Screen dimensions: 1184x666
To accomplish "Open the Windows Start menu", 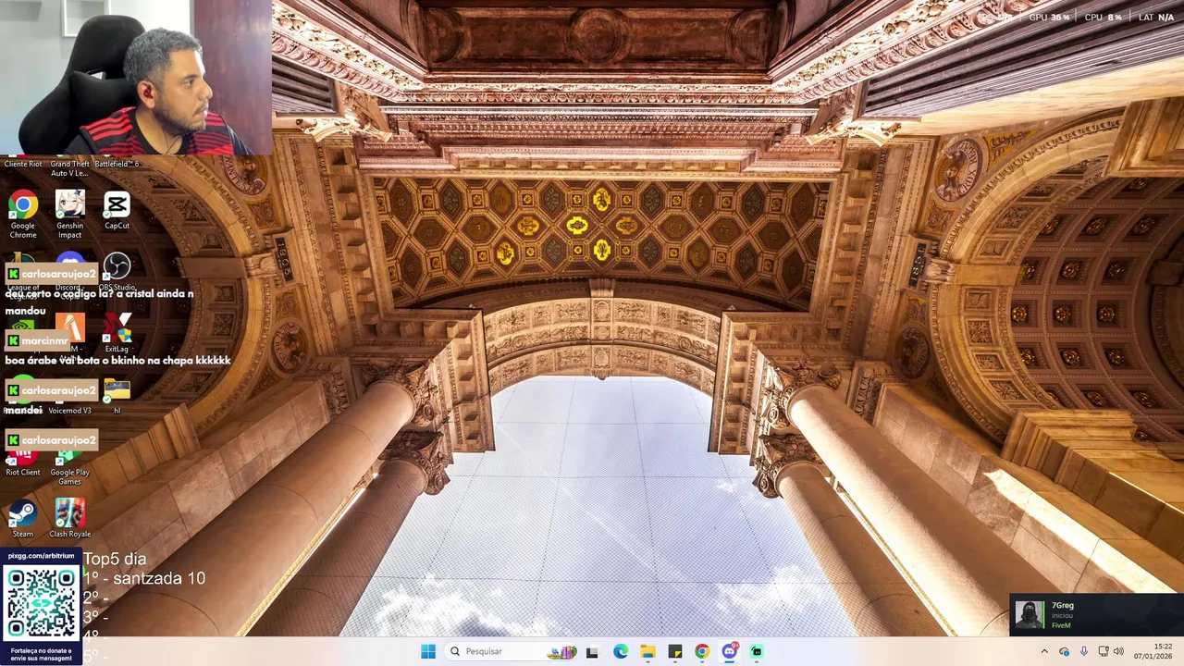I will 428,651.
